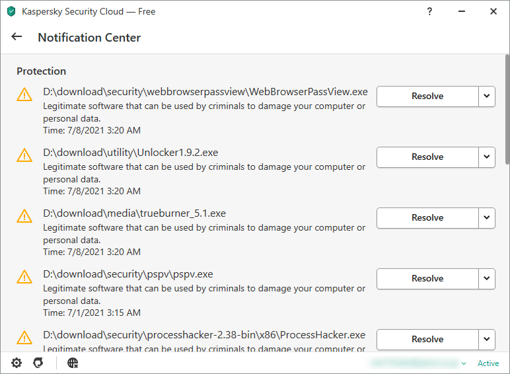Image resolution: width=510 pixels, height=374 pixels.
Task: Expand Resolve options for trueburner_5.1.exe
Action: [x=487, y=218]
